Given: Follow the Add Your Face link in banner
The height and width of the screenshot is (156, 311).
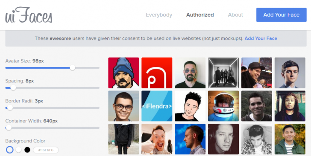Looking at the screenshot, I should (261, 38).
